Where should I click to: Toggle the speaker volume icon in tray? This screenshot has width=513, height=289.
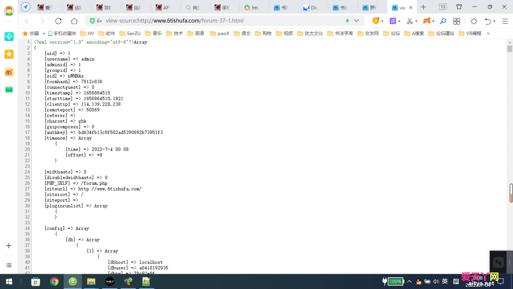436,282
